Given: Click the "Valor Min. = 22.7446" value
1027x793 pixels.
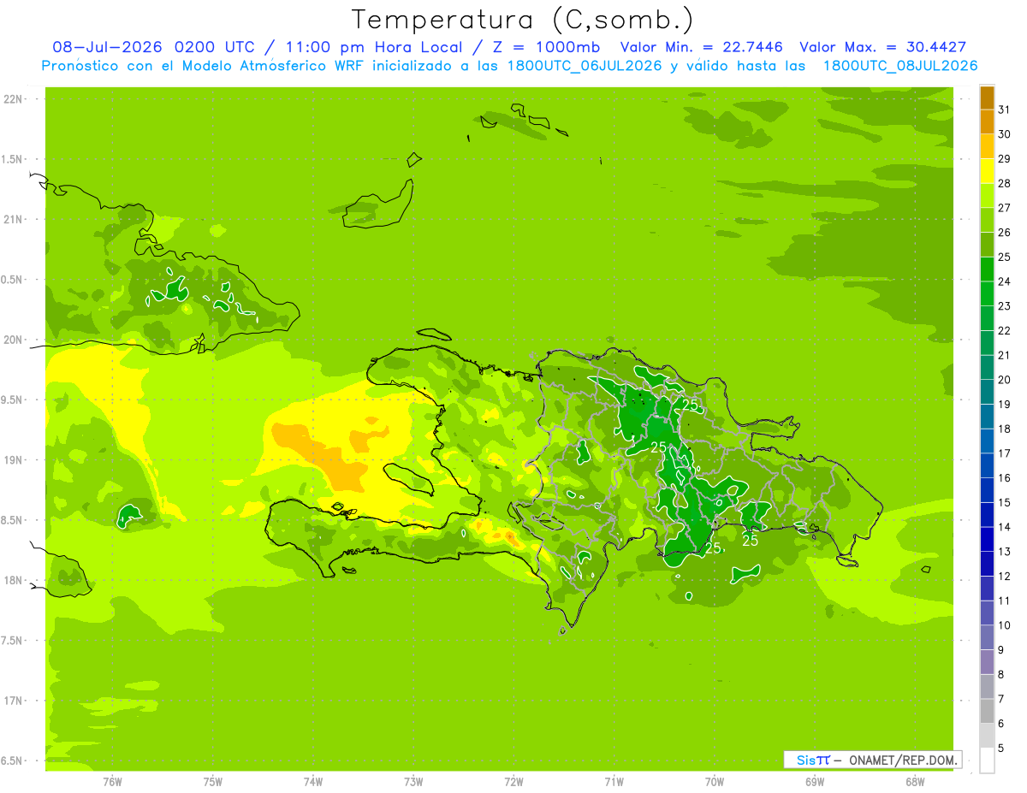Looking at the screenshot, I should (701, 47).
